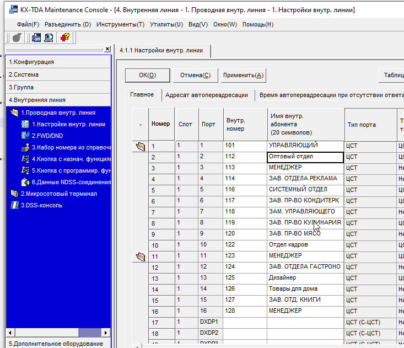Select the 4.1.1 Настройки внутр. линии tab

point(163,51)
